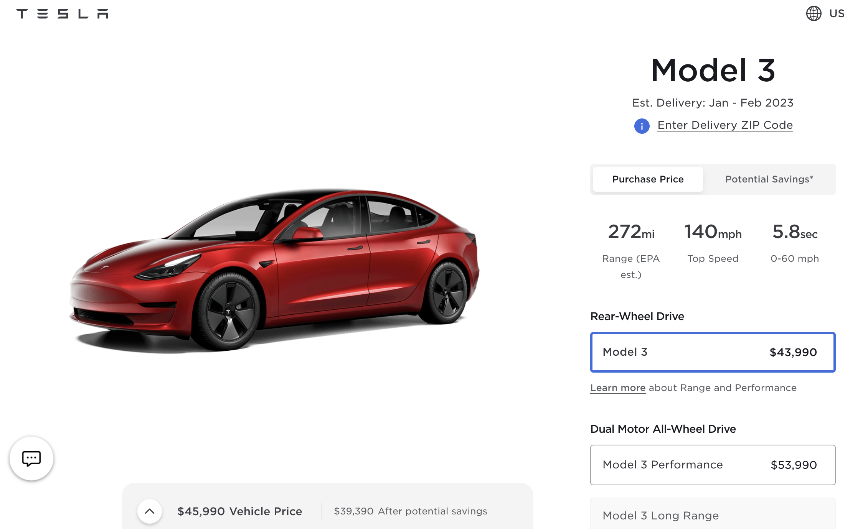The image size is (868, 529).
Task: Switch to the Potential Savings tab
Action: (769, 179)
